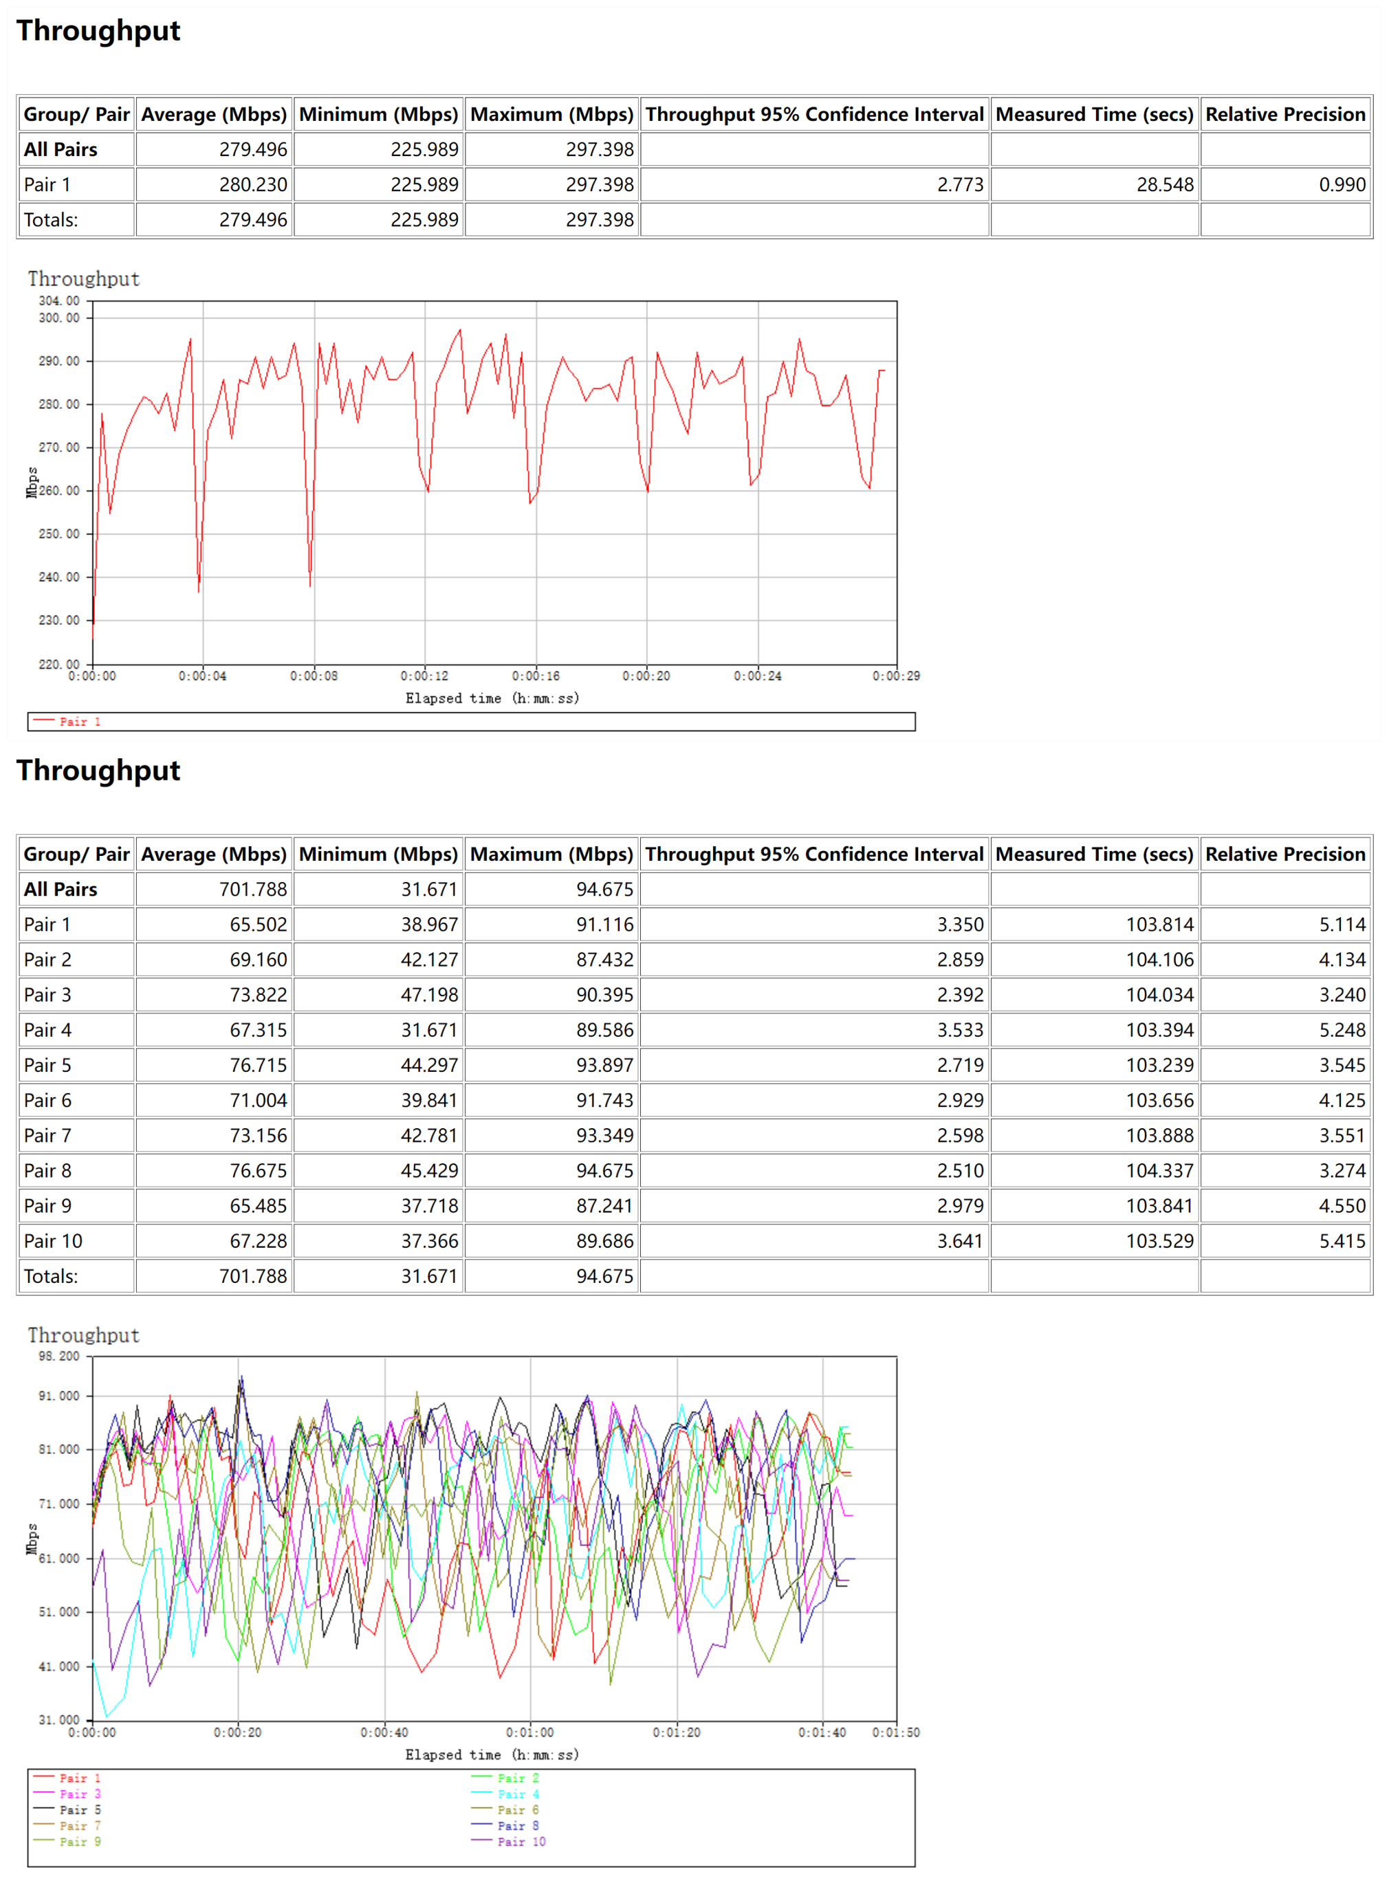Viewport: 1389px width, 1881px height.
Task: Click the Pair 10 purple legend entry
Action: click(x=521, y=1842)
